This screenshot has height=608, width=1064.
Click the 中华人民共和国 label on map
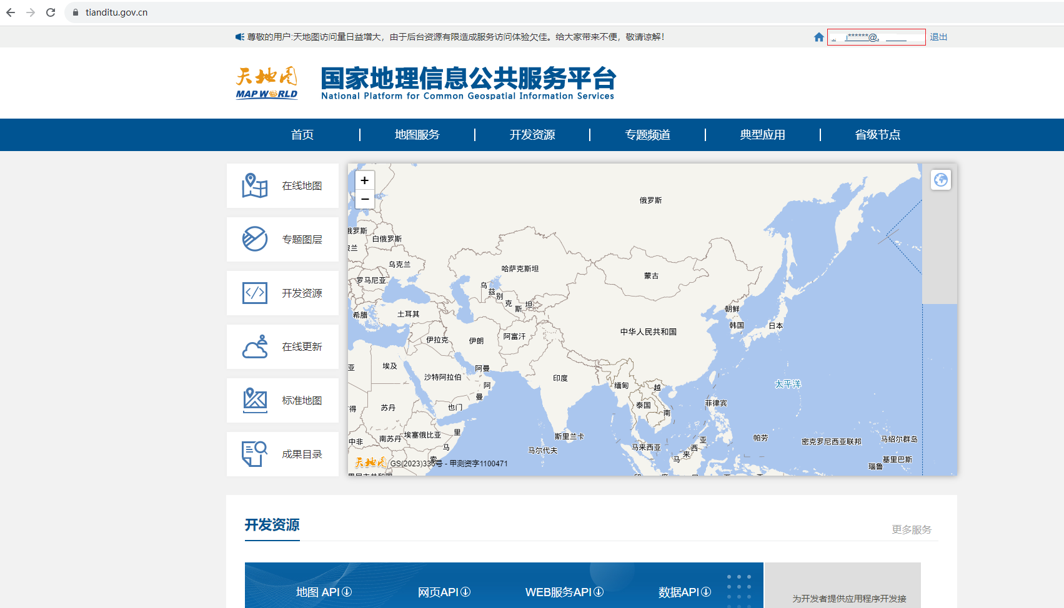(x=649, y=332)
